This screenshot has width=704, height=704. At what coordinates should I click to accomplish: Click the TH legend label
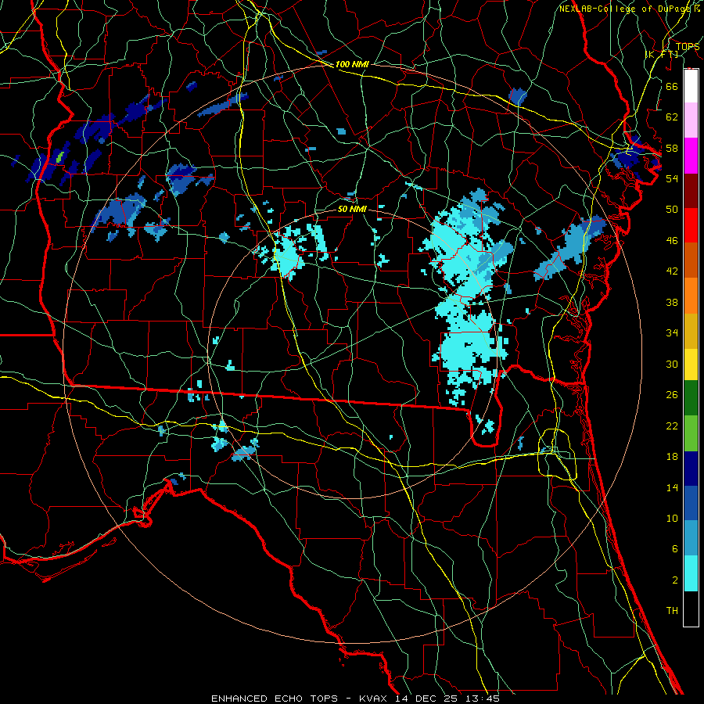[x=672, y=611]
